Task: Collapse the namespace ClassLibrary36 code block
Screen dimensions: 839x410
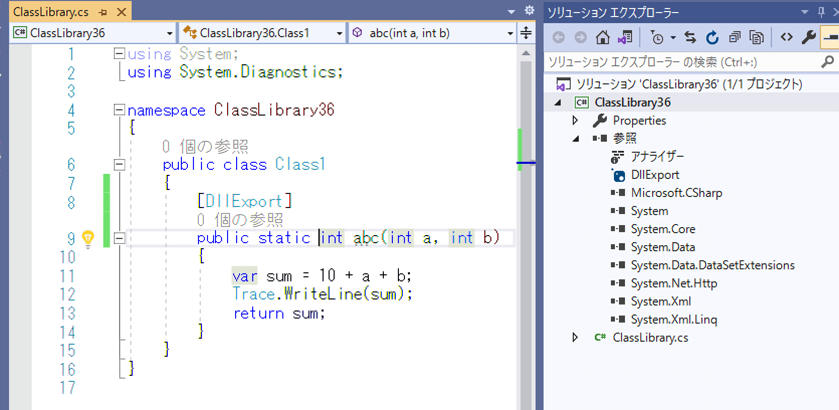Action: (119, 110)
